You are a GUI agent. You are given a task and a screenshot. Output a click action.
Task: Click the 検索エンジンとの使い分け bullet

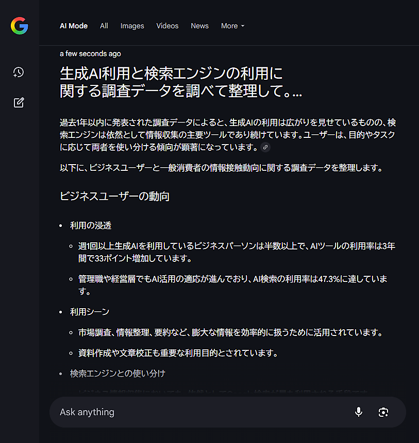coord(118,373)
